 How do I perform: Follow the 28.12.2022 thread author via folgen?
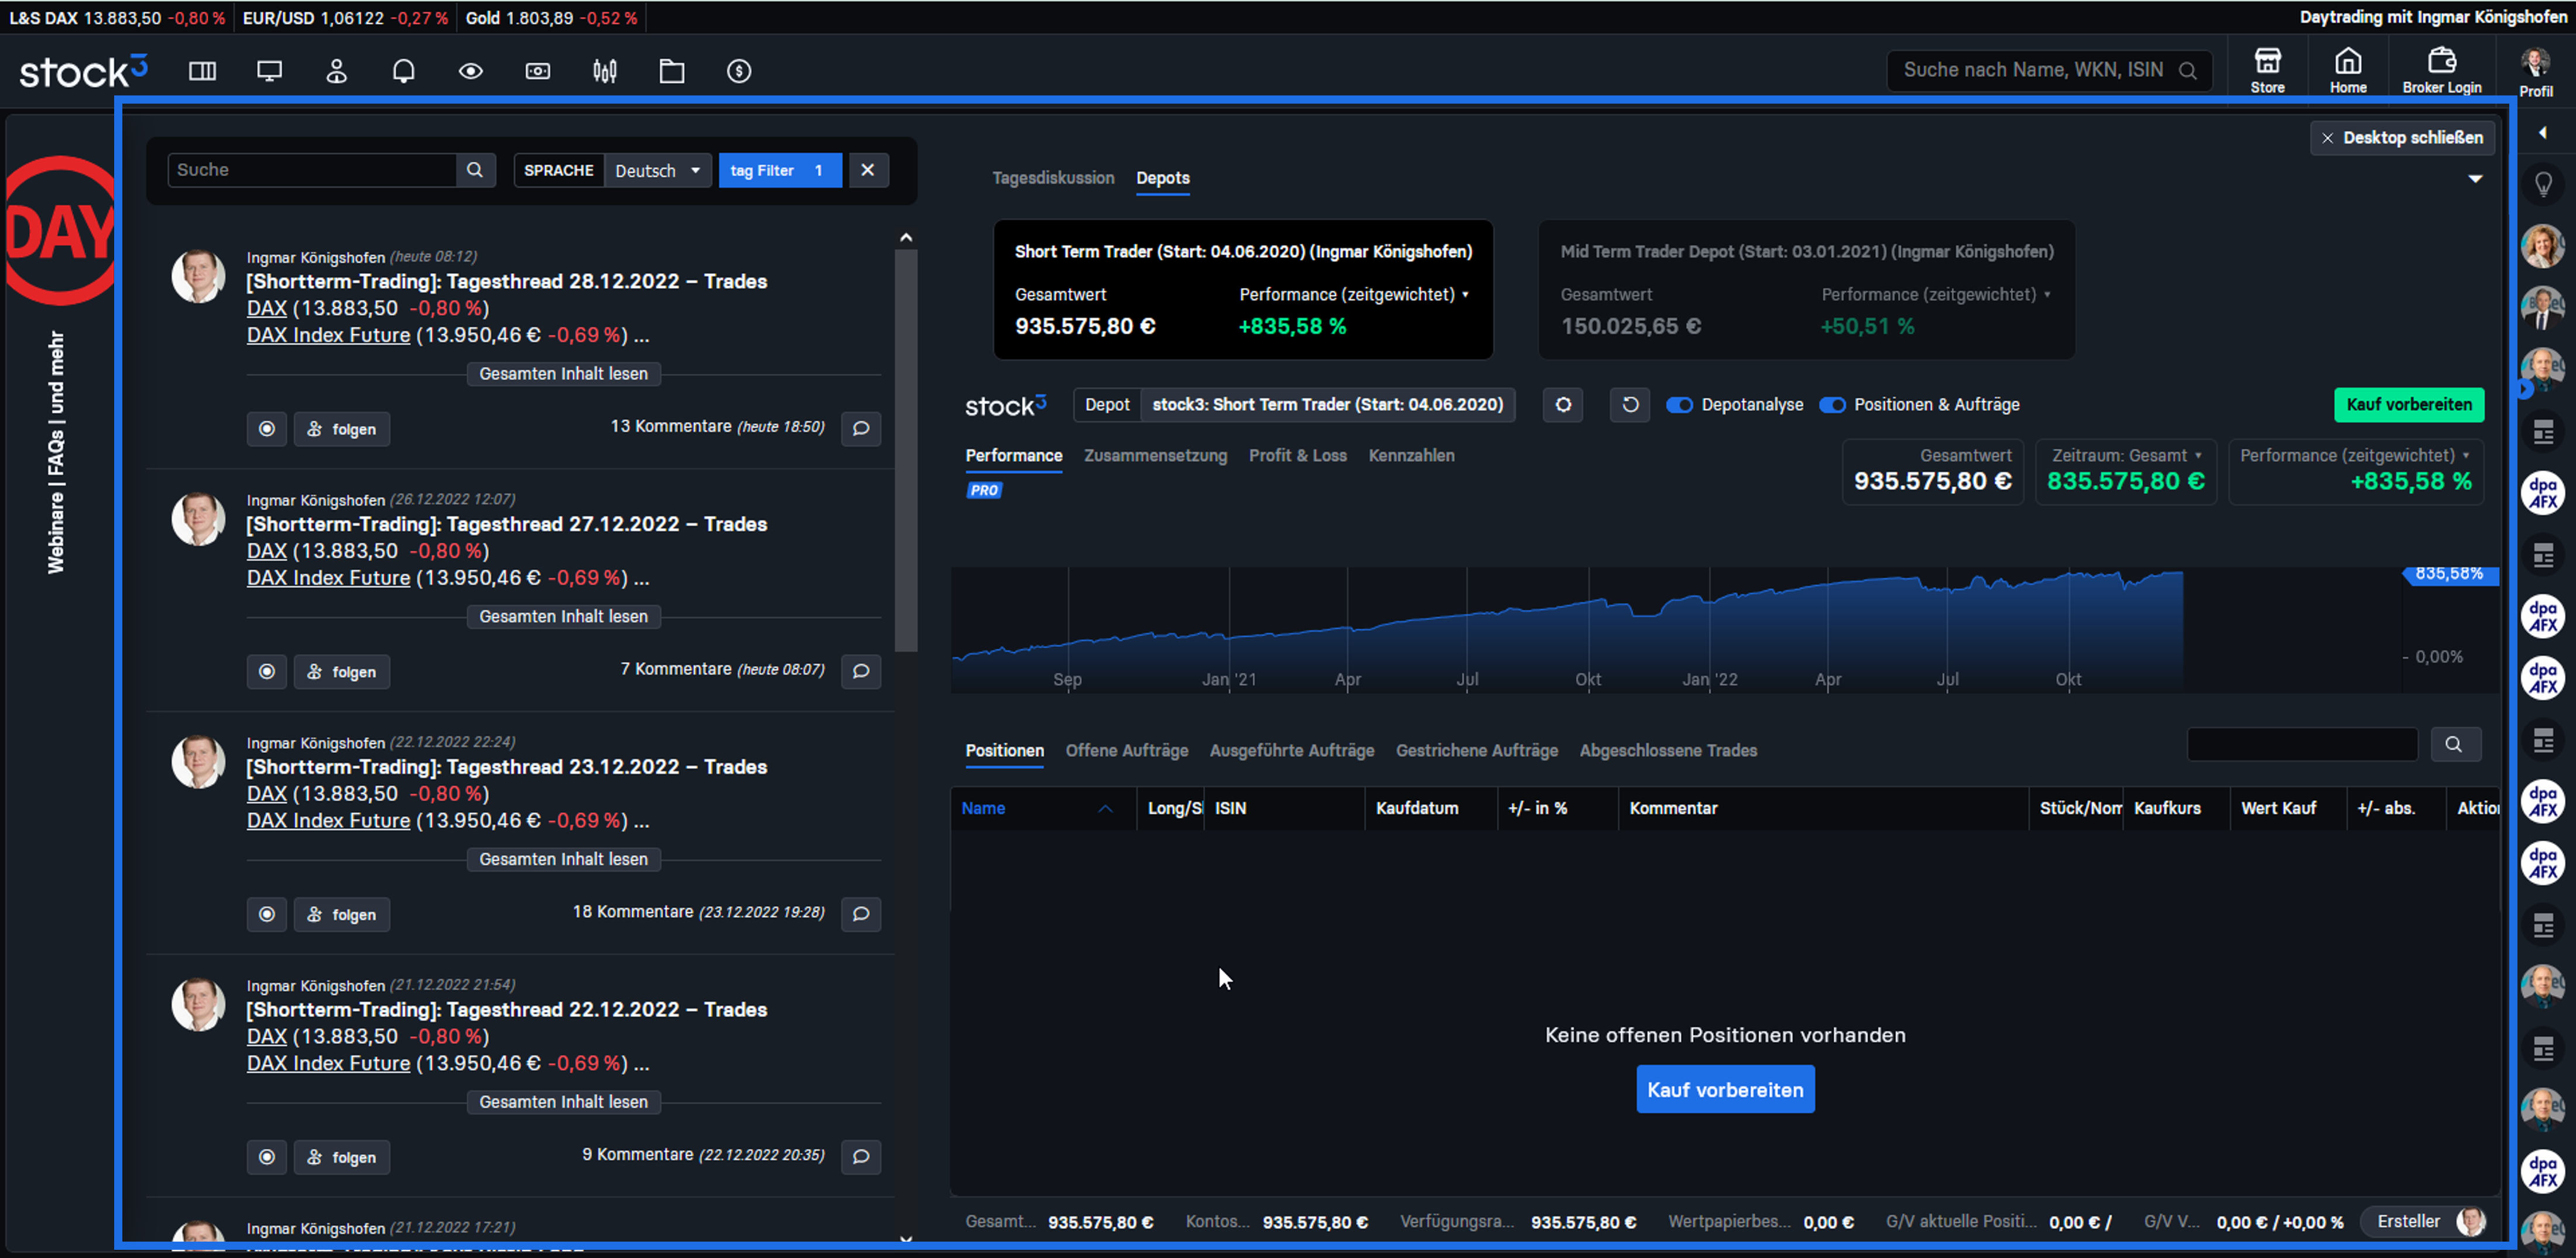tap(342, 429)
